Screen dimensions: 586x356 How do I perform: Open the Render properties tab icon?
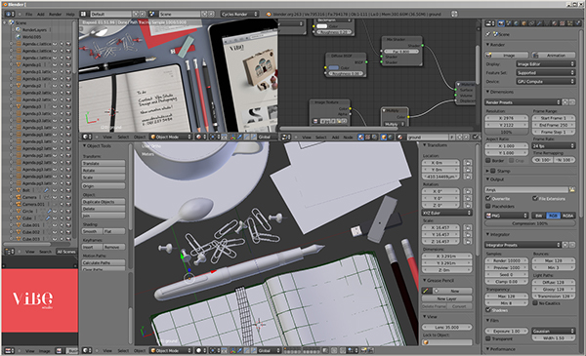[501, 23]
